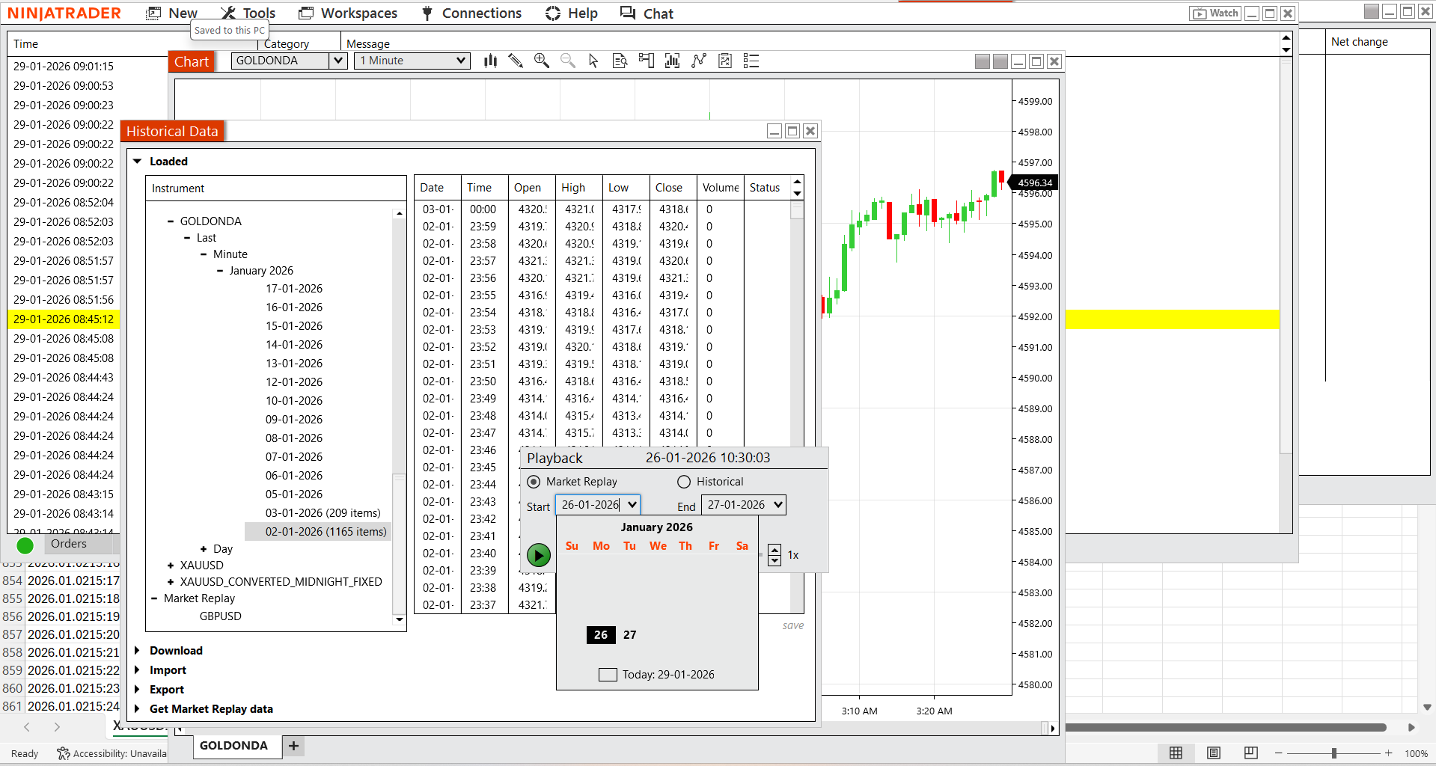Select the 02-01-2026 (1165 items) entry
Viewport: 1436px width, 766px height.
click(x=326, y=532)
